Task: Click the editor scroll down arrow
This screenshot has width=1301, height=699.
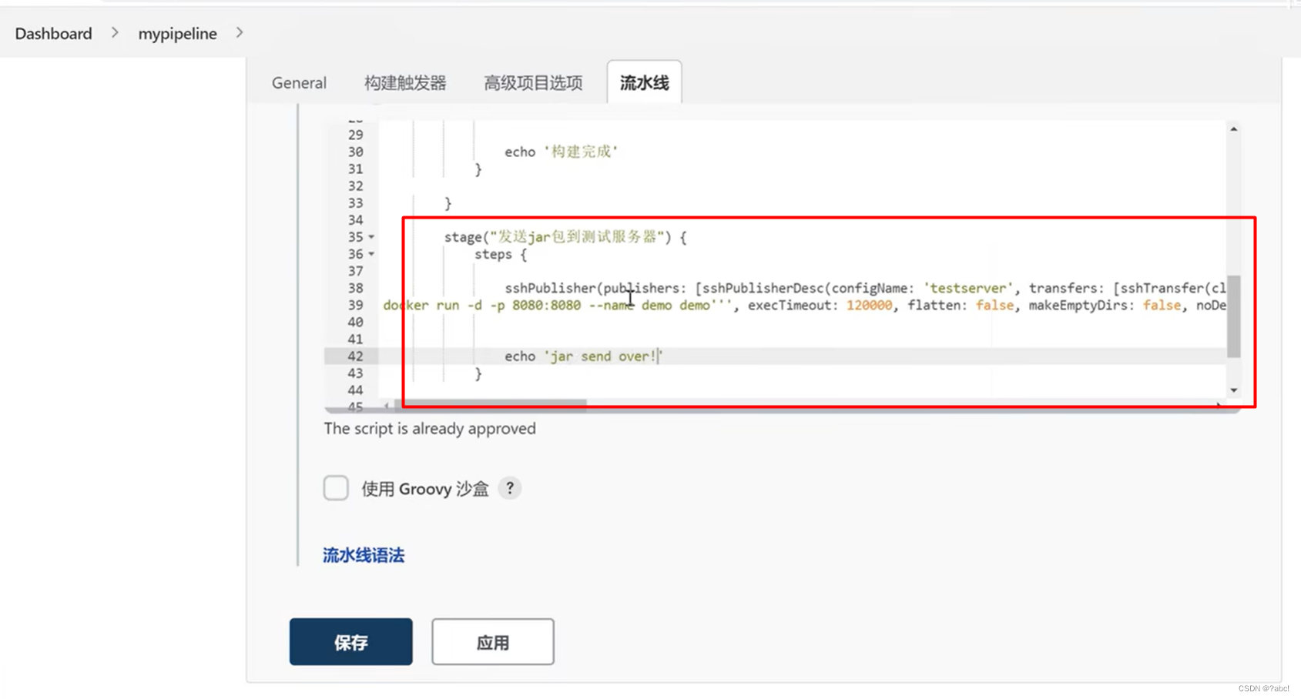Action: (x=1233, y=390)
